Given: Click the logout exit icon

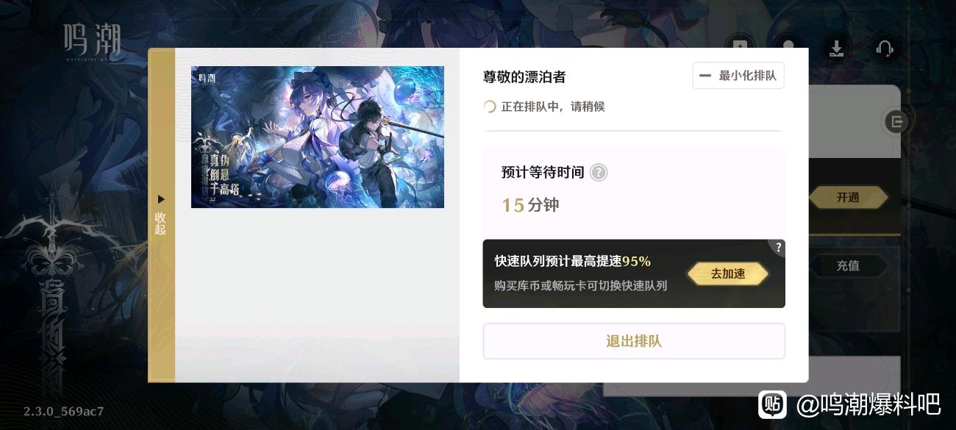Looking at the screenshot, I should click(x=896, y=122).
